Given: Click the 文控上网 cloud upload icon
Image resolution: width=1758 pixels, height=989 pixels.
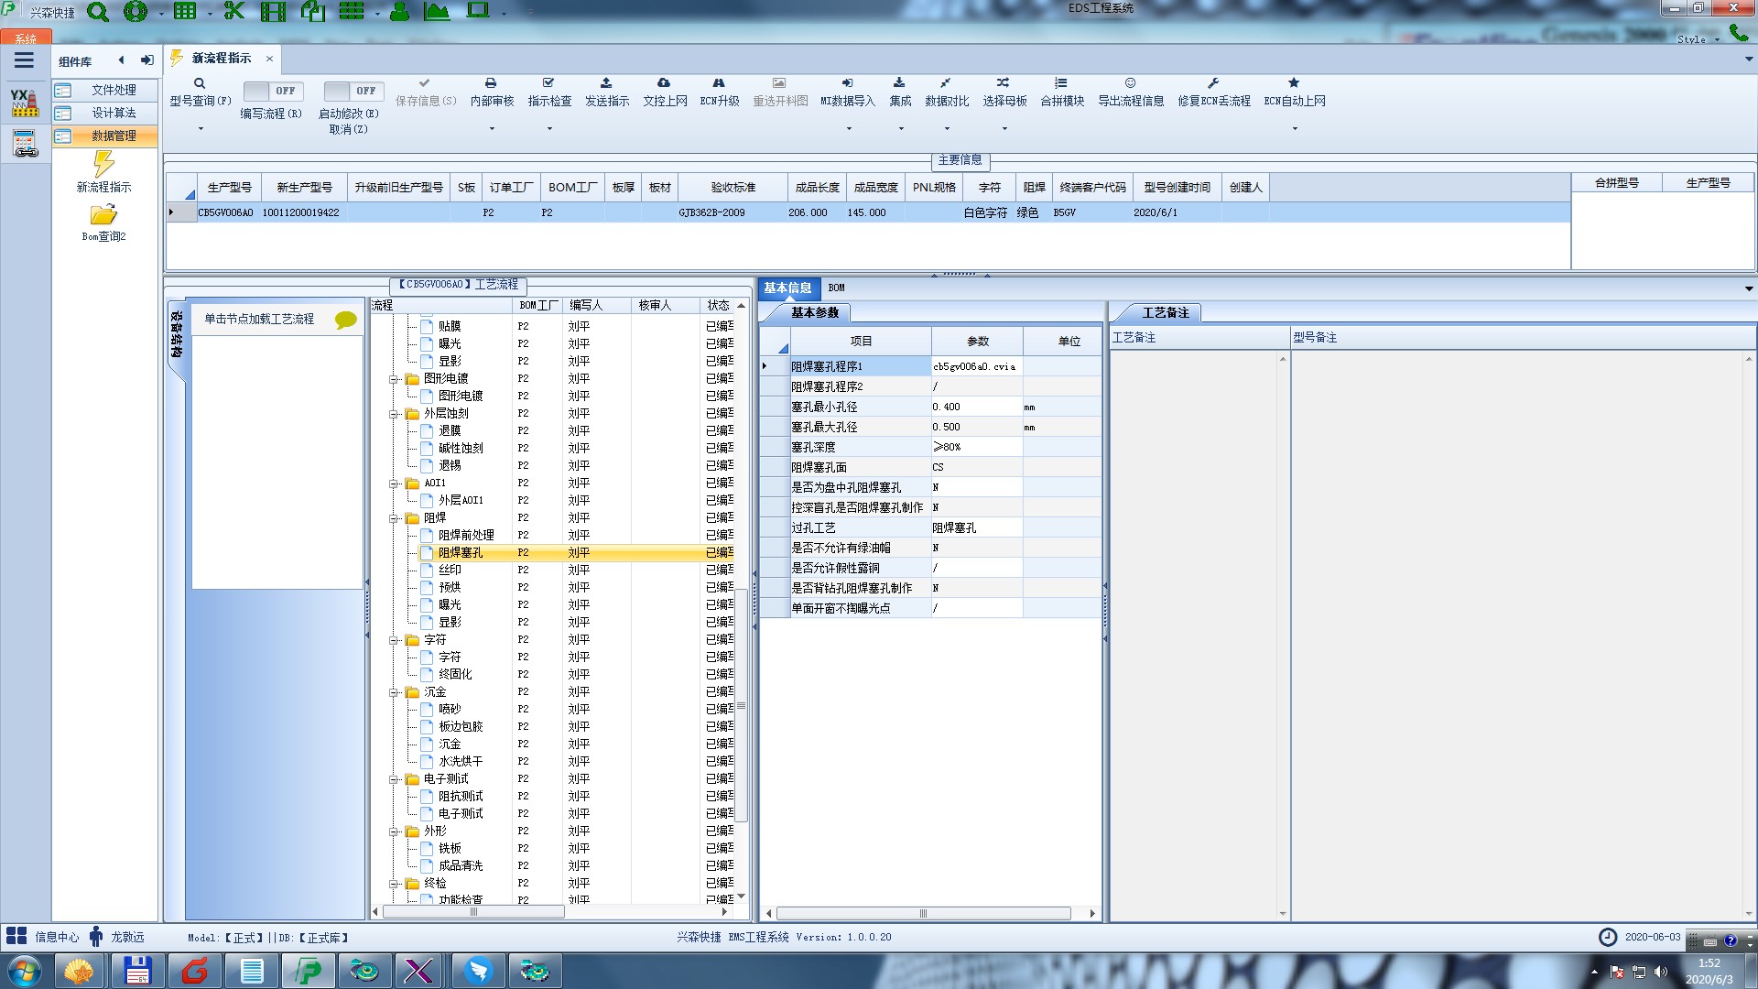Looking at the screenshot, I should tap(664, 83).
